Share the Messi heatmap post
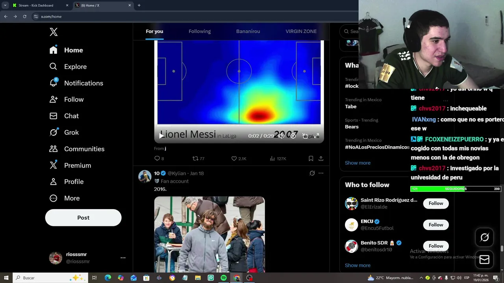This screenshot has height=283, width=504. (x=321, y=158)
